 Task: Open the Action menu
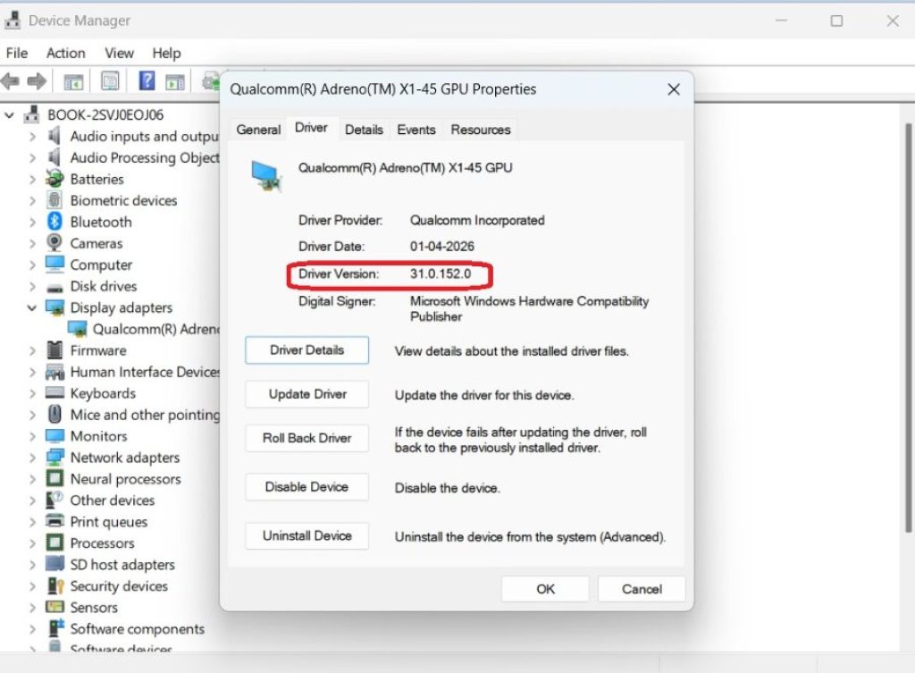(66, 53)
